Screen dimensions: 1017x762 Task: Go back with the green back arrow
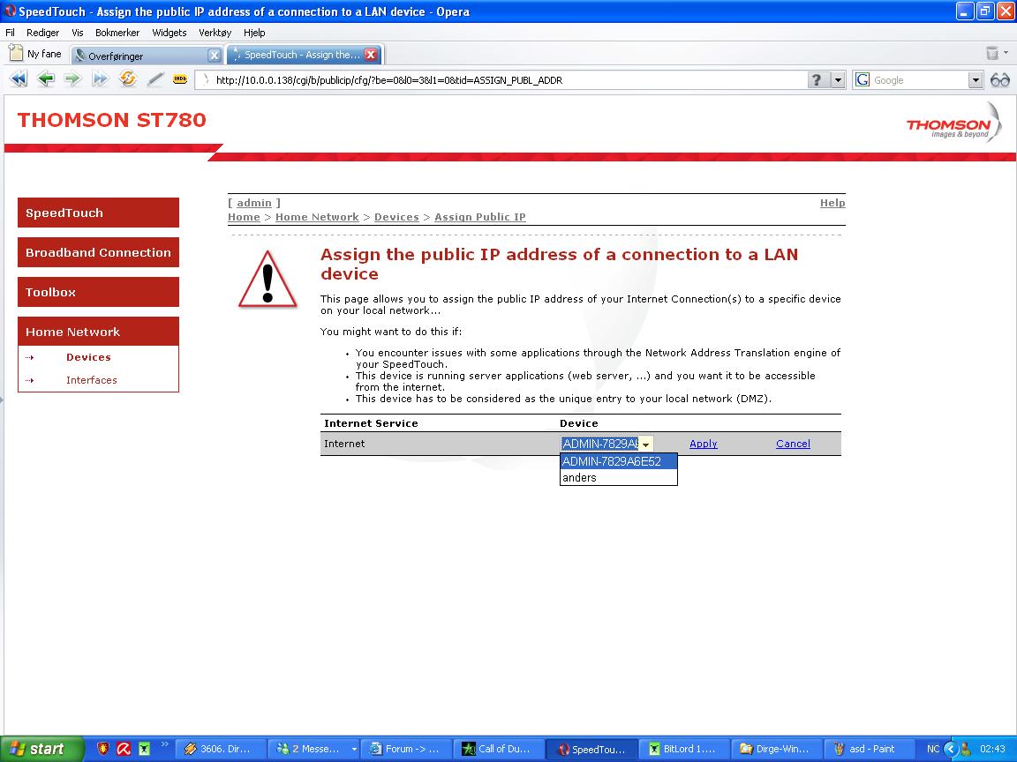pyautogui.click(x=45, y=79)
